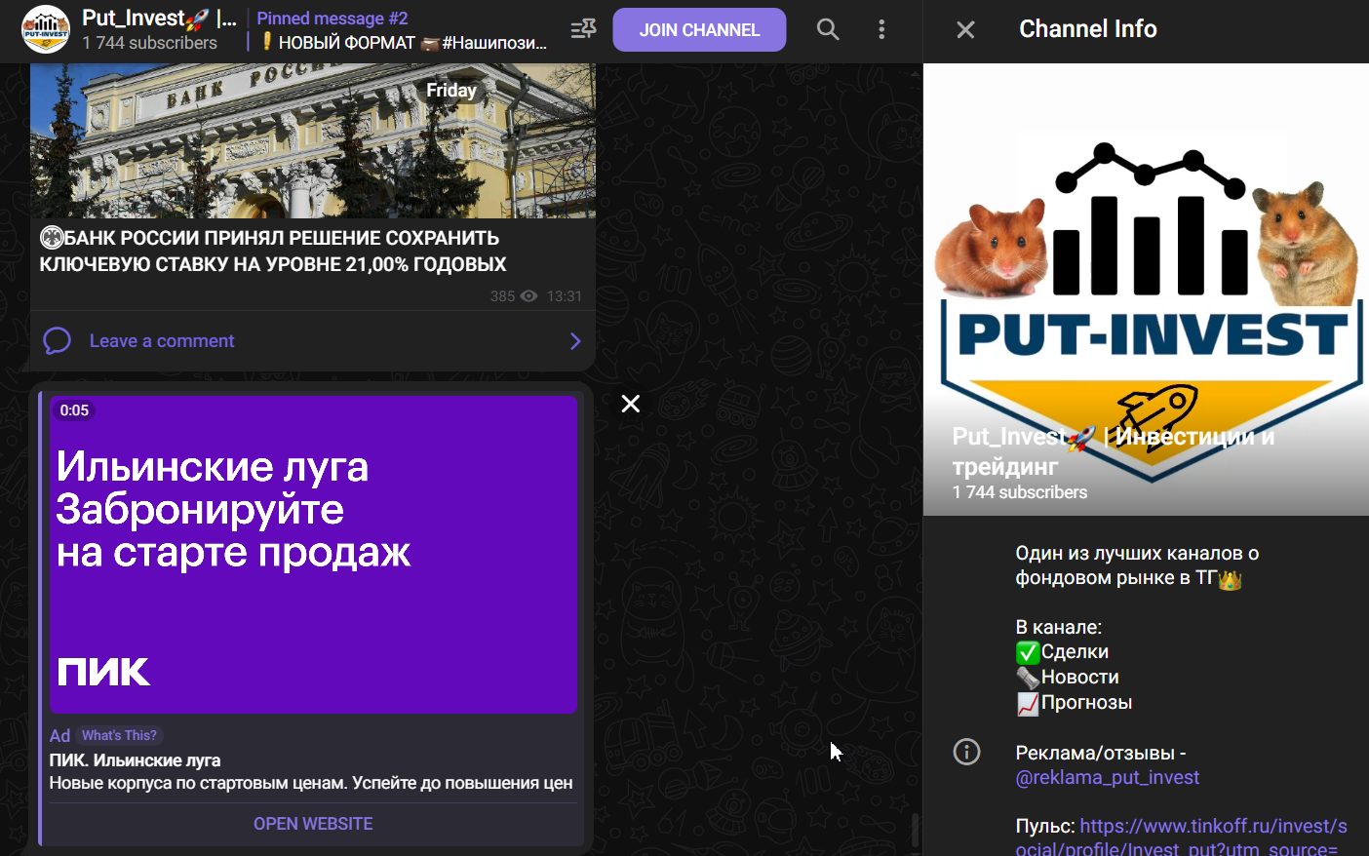
Task: Click ad description Новые корпуса по стартовым ценам
Action: 311,783
